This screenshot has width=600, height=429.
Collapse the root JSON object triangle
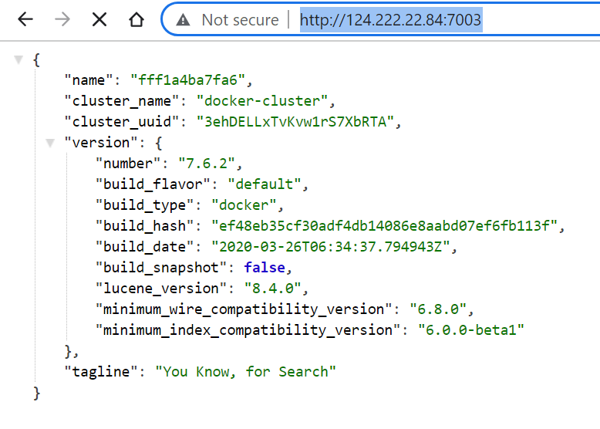pos(19,59)
